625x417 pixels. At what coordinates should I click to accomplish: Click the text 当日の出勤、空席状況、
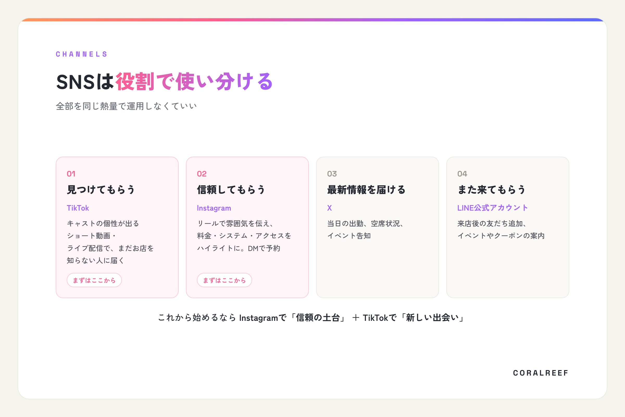366,223
